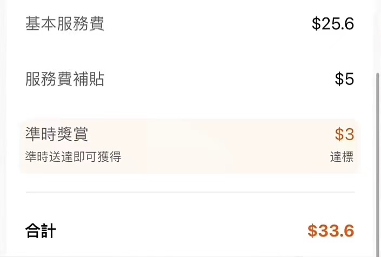Select the 合計 total label

[x=41, y=232]
